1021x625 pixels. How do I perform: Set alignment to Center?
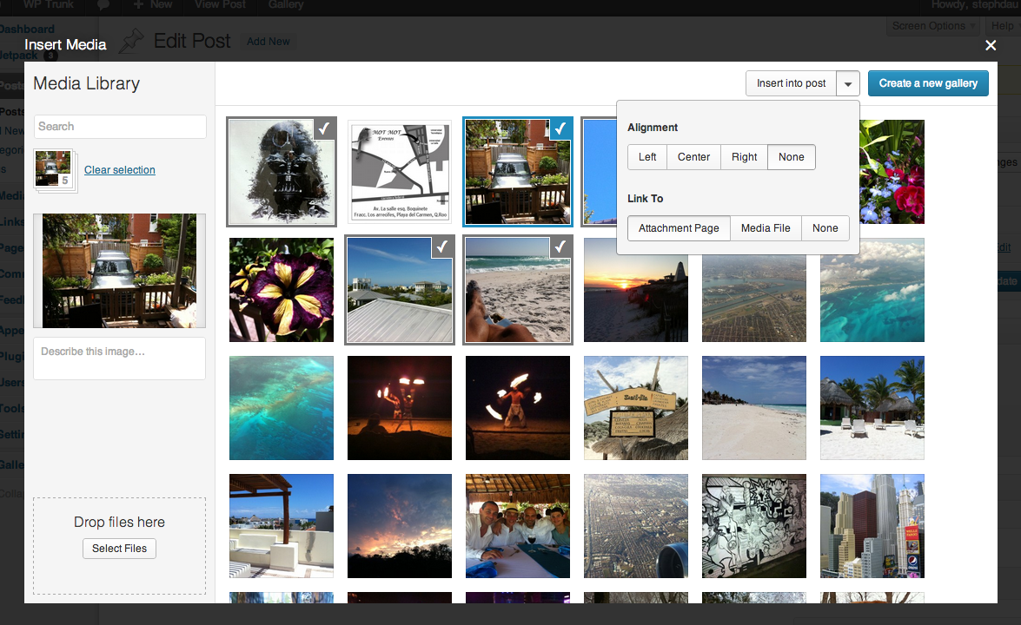coord(694,157)
